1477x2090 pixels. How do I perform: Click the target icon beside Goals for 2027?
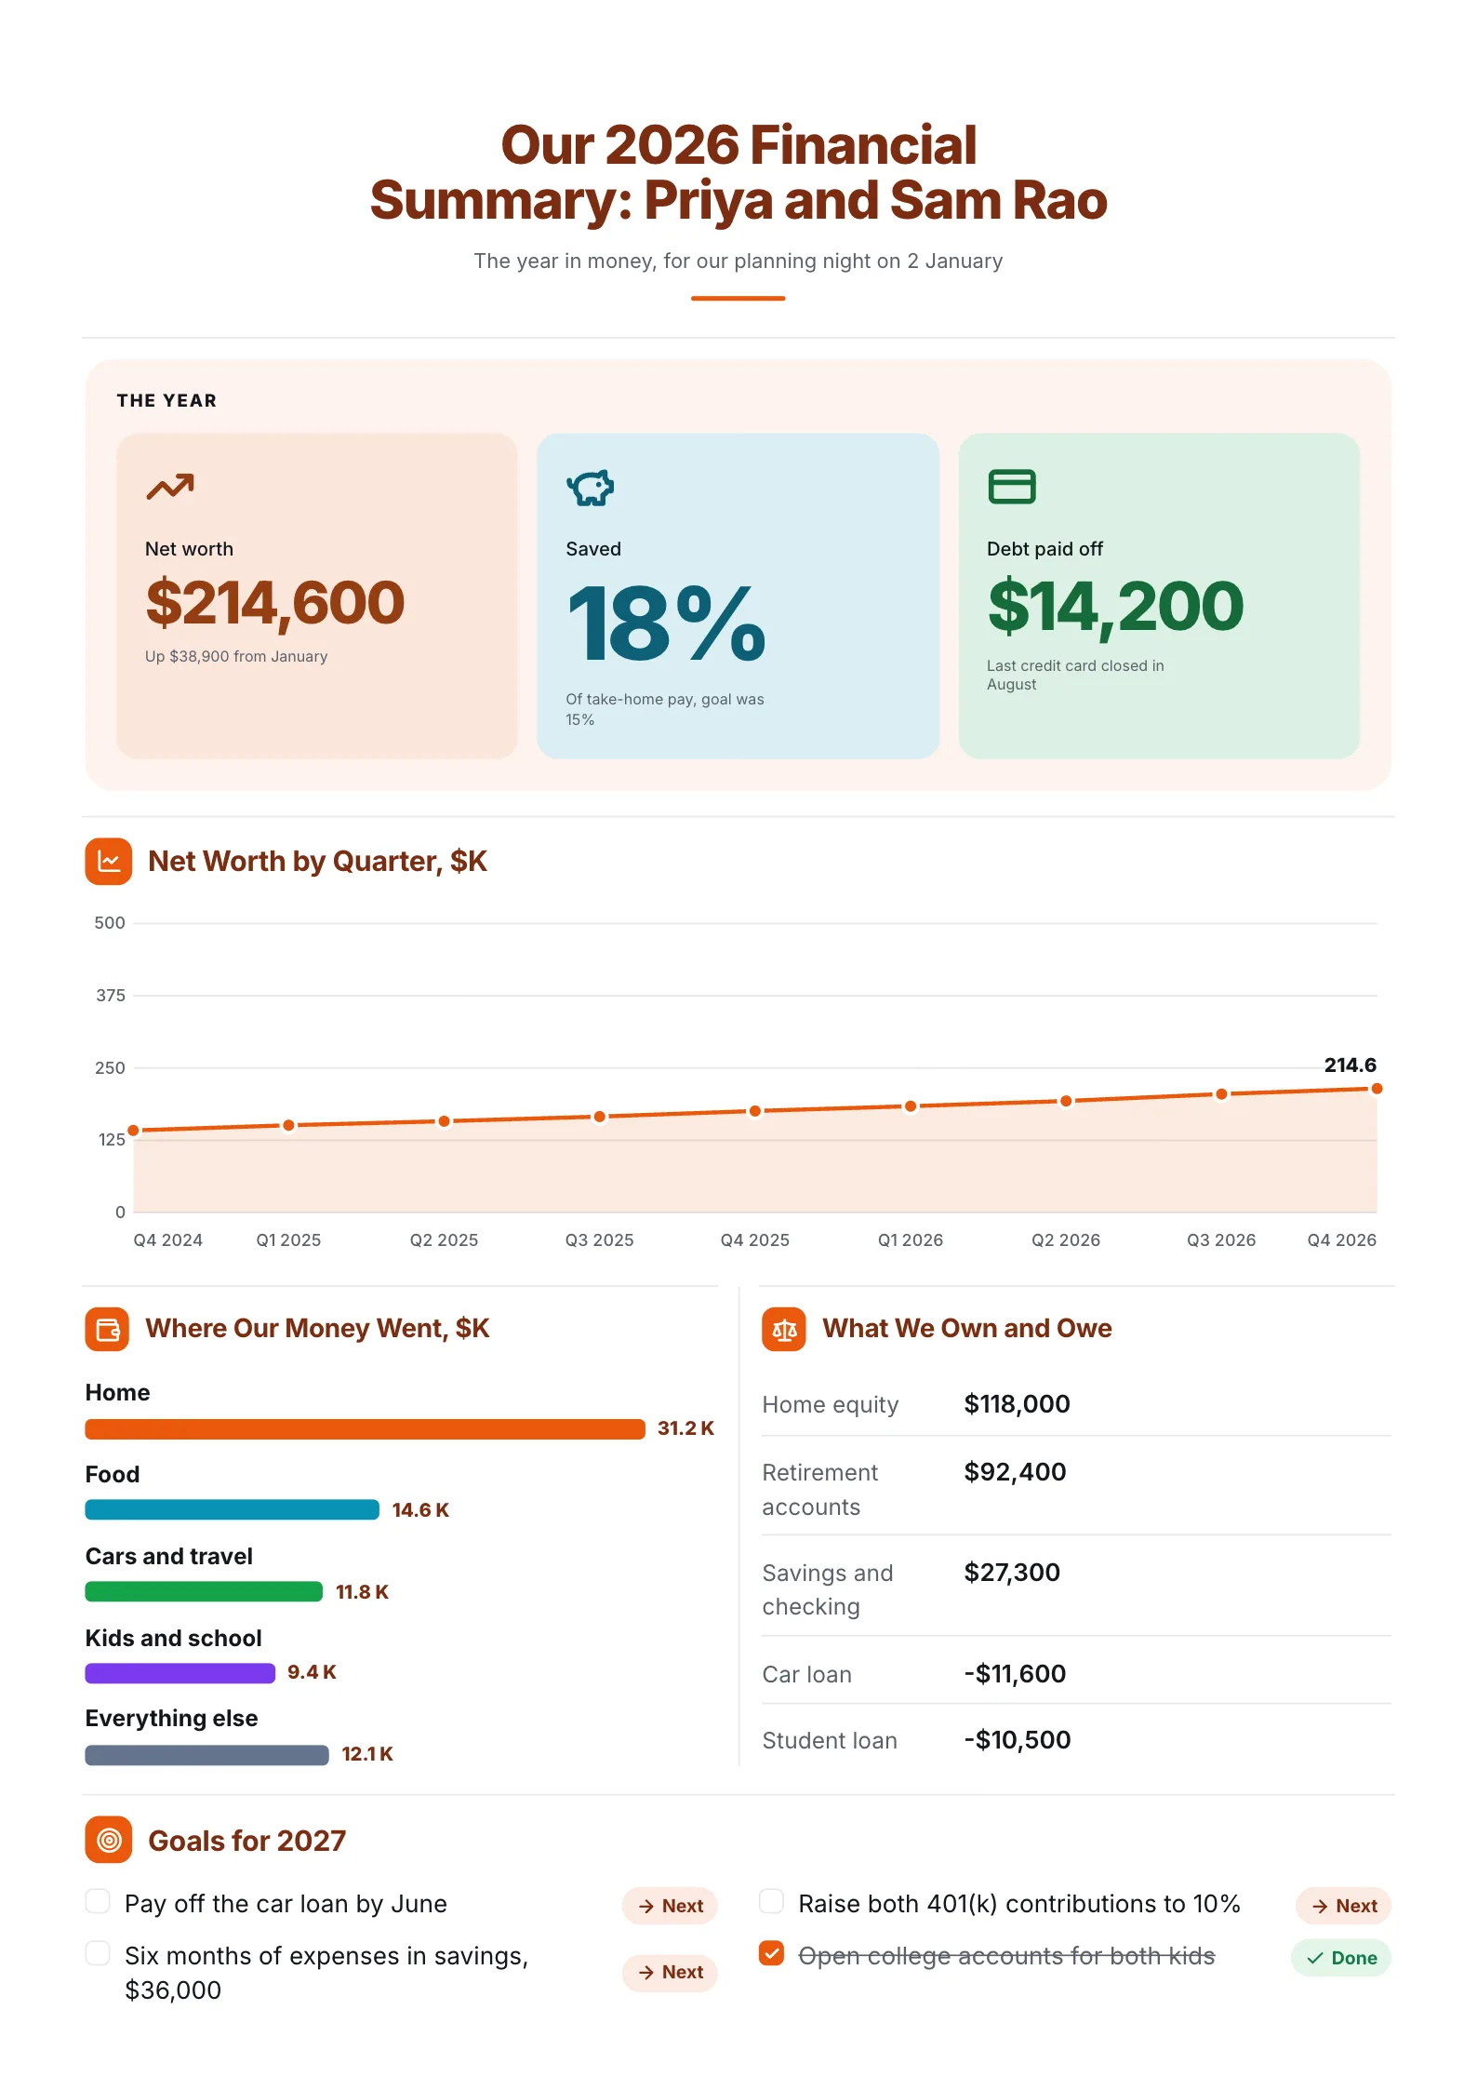click(x=109, y=1840)
